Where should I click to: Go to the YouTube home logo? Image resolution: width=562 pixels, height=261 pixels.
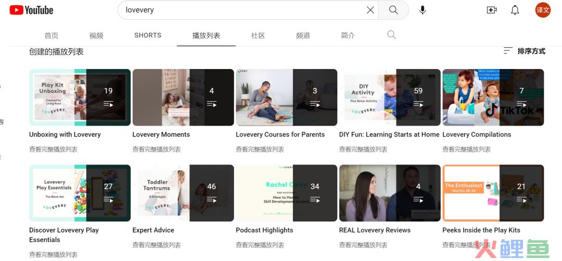(x=31, y=10)
